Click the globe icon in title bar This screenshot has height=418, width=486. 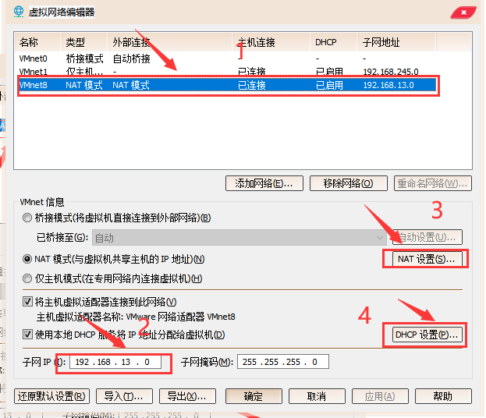pyautogui.click(x=19, y=12)
